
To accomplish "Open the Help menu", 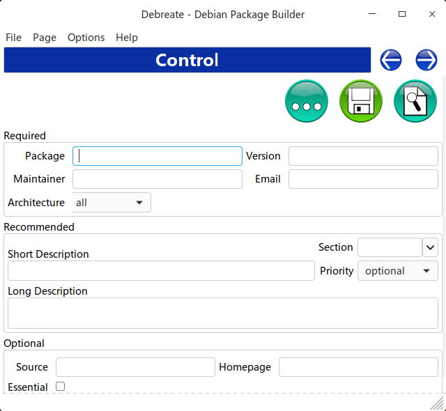I will coord(127,38).
